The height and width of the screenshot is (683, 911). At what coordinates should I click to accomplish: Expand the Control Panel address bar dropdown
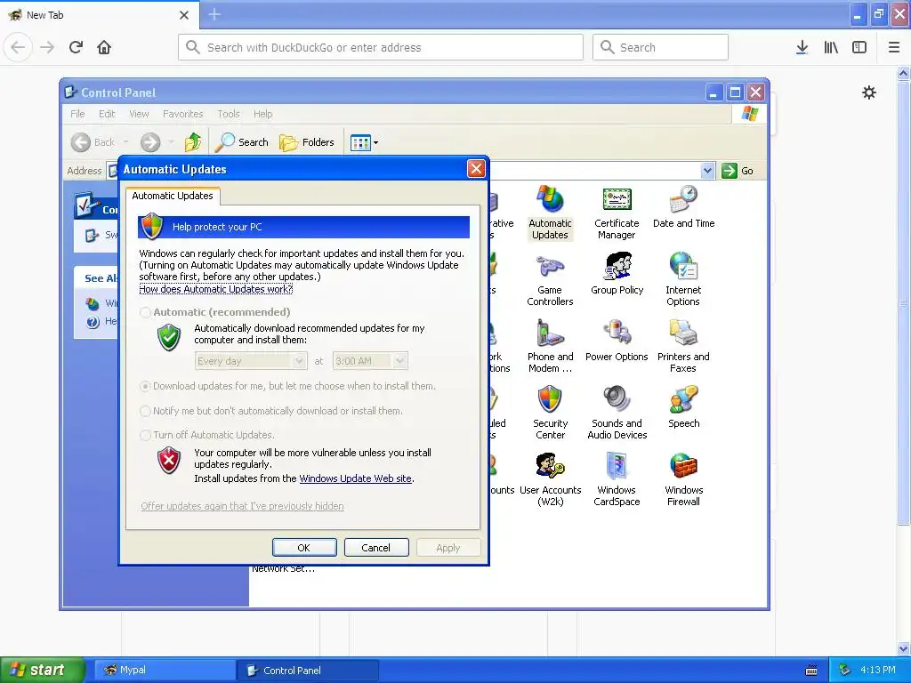[707, 171]
